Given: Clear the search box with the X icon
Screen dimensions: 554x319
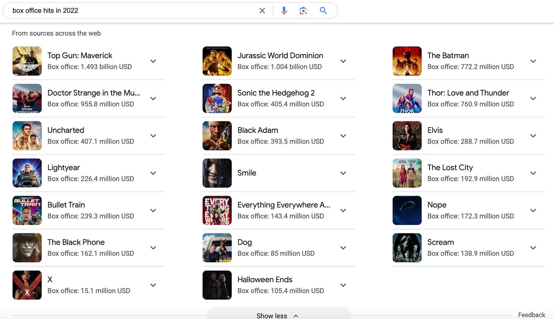Looking at the screenshot, I should click(x=262, y=11).
